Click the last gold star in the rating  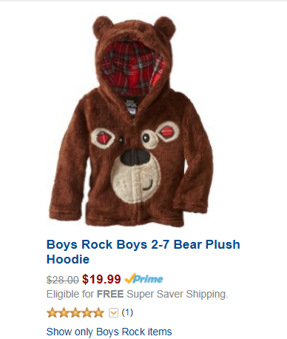[98, 312]
